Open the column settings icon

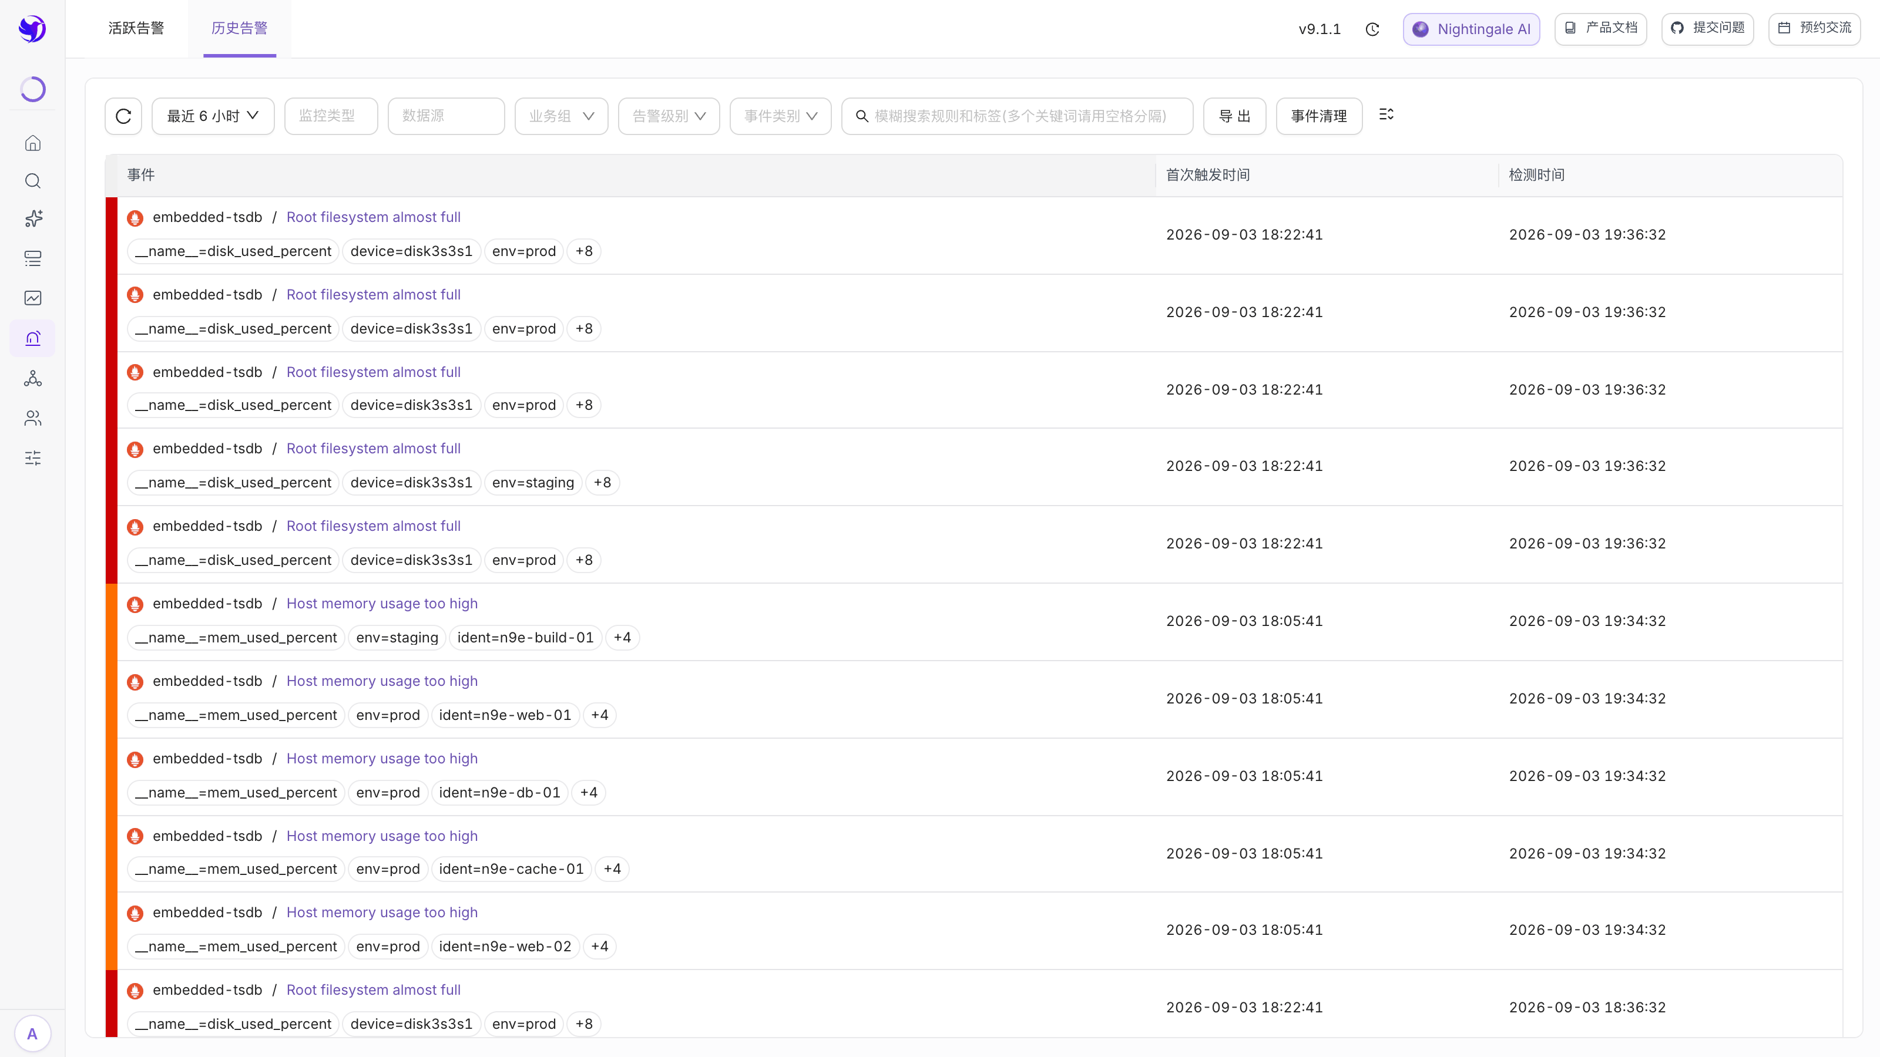click(1386, 115)
